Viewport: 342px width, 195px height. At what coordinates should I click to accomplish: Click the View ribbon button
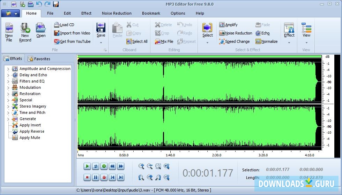306,30
